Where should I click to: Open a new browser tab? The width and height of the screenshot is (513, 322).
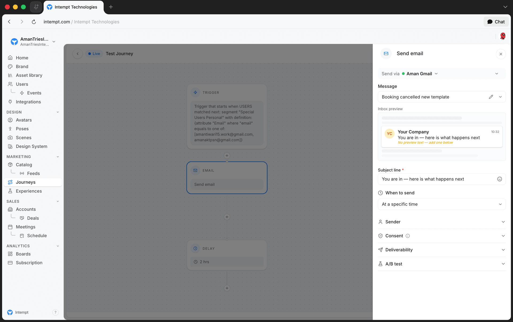(x=111, y=7)
